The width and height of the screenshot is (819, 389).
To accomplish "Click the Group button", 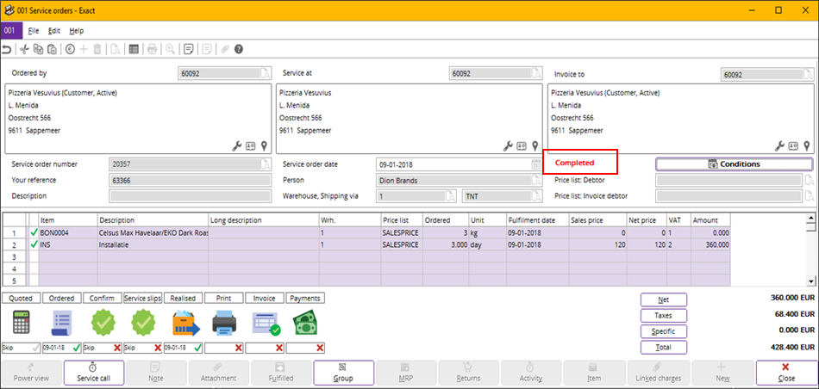I will pyautogui.click(x=343, y=373).
